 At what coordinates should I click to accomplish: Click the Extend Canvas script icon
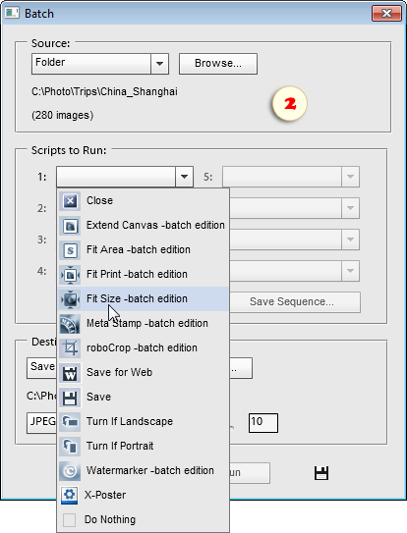tap(70, 226)
